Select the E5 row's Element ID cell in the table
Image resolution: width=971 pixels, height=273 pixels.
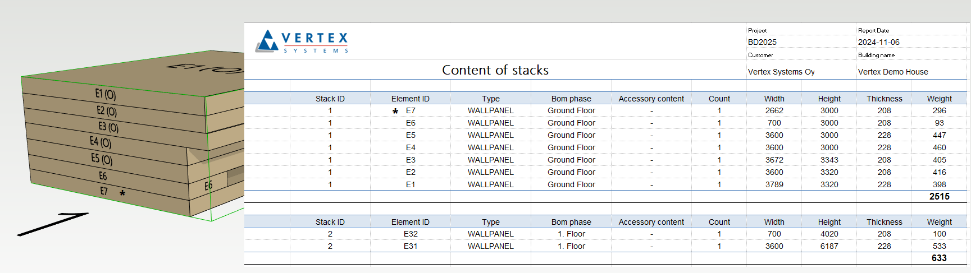411,135
